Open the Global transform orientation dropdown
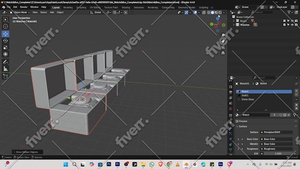Viewport: 300px width, 169px height. click(x=97, y=12)
